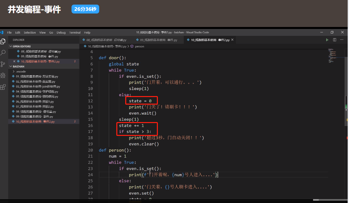
Task: Select the active 10_ 事件2.py tab
Action: 210,40
